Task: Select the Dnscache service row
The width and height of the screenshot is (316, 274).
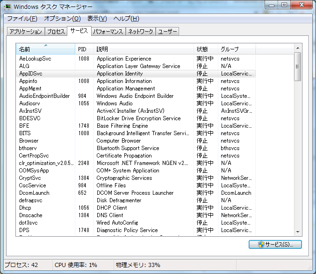Action: [x=136, y=215]
